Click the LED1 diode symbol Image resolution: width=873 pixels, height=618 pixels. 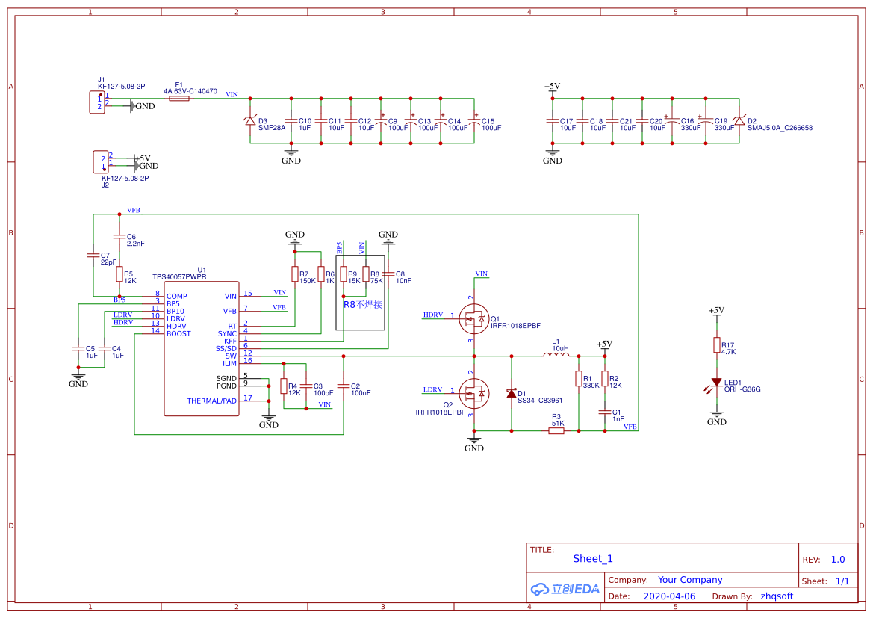pos(716,383)
